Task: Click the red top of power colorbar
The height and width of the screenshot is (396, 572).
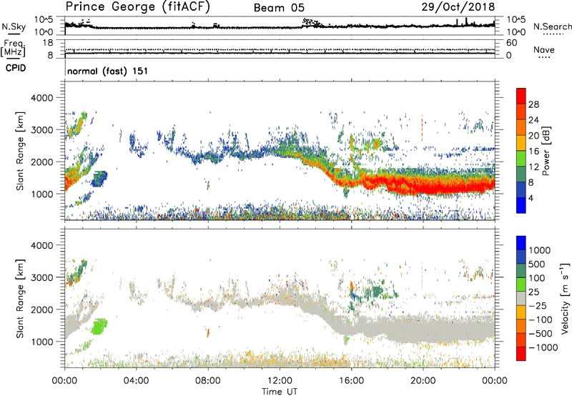Action: point(521,96)
